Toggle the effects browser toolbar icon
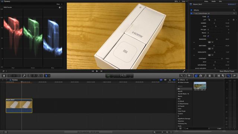 (196, 76)
